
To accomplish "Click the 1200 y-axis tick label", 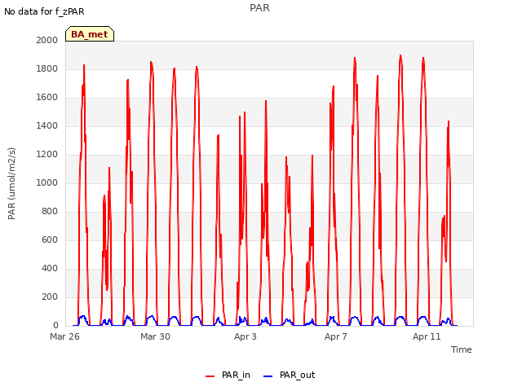I will (47, 154).
